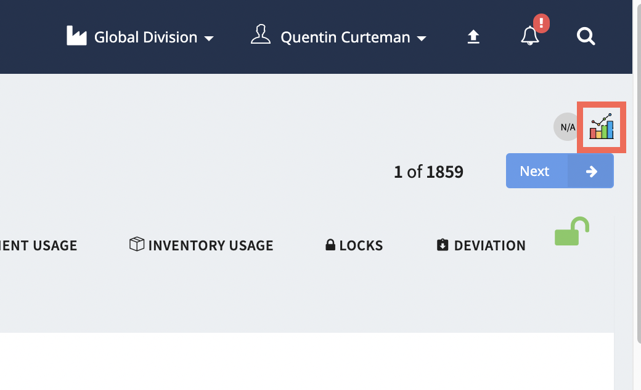The width and height of the screenshot is (641, 390).
Task: Click the 1 of 1859 record counter
Action: click(x=428, y=172)
